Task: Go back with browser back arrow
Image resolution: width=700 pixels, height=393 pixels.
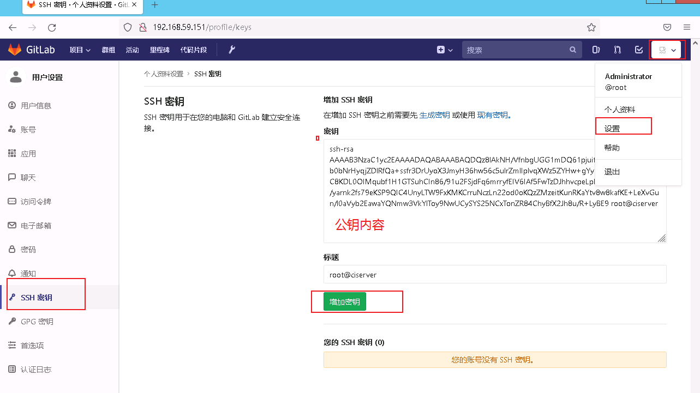Action: point(13,27)
